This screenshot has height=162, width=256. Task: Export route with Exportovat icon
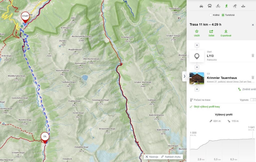(x=226, y=33)
